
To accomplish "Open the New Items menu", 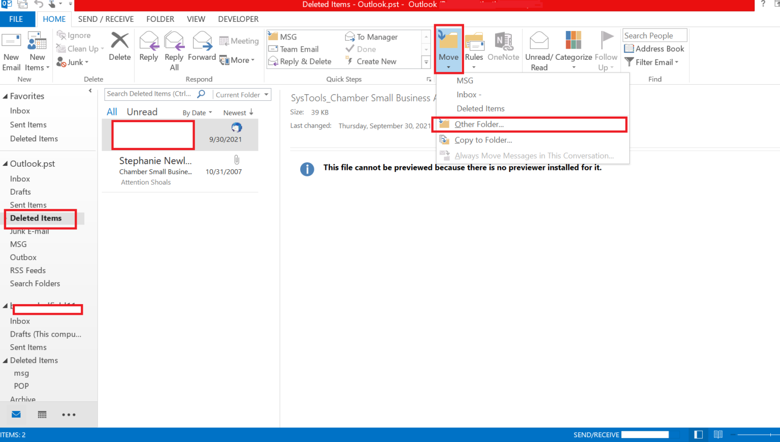I will (x=37, y=52).
